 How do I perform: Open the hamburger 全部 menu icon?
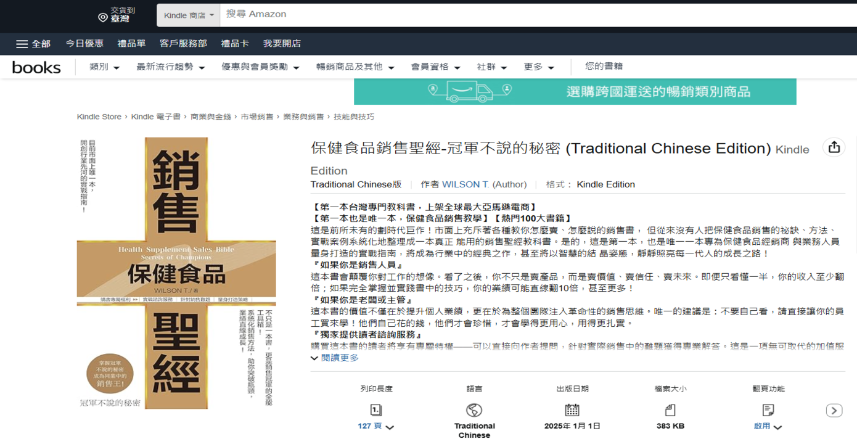coord(22,44)
